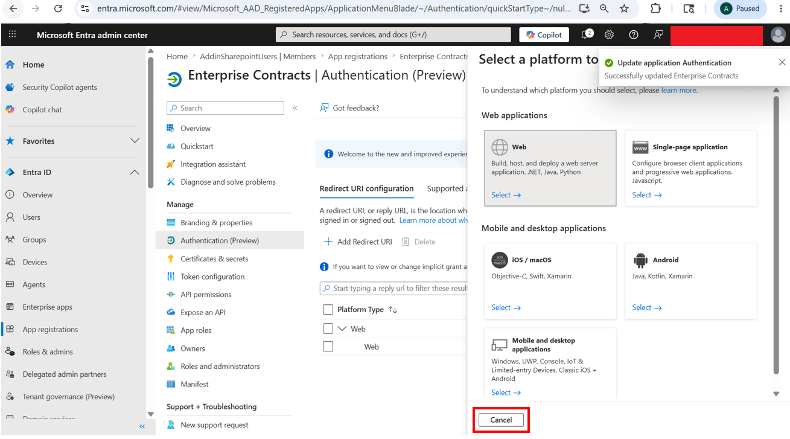Open App roles
The height and width of the screenshot is (439, 790).
point(196,330)
